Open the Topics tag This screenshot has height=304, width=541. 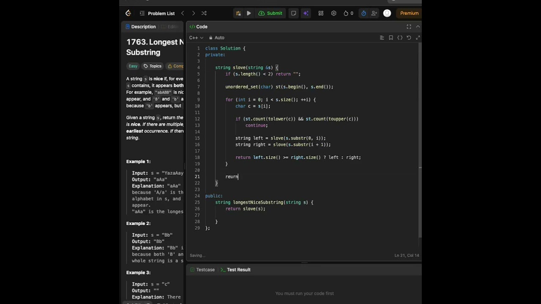(x=152, y=66)
